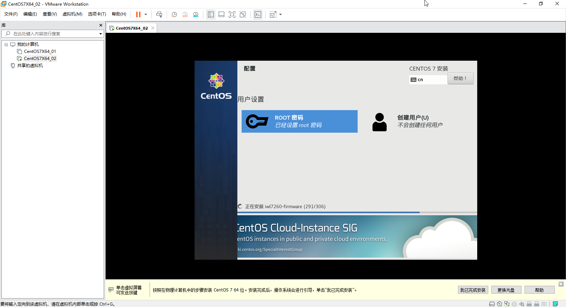Click the sound card status icon

click(x=522, y=304)
